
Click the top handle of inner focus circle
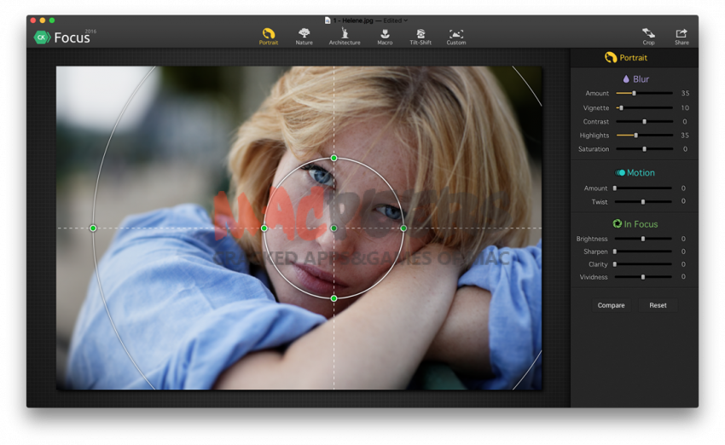333,159
